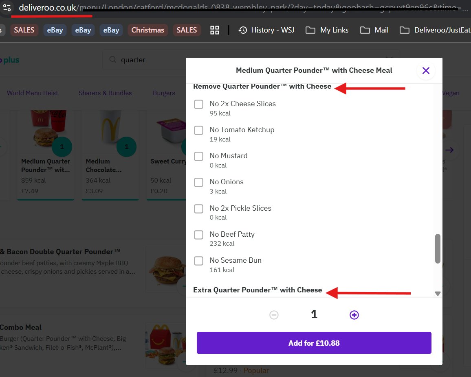
Task: Switch to Sharers & Bundles category tab
Action: coord(105,93)
